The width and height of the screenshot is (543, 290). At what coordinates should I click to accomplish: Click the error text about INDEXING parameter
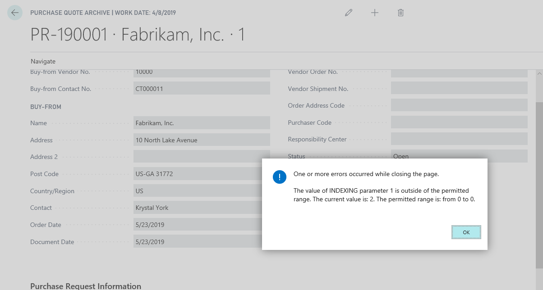click(x=384, y=195)
